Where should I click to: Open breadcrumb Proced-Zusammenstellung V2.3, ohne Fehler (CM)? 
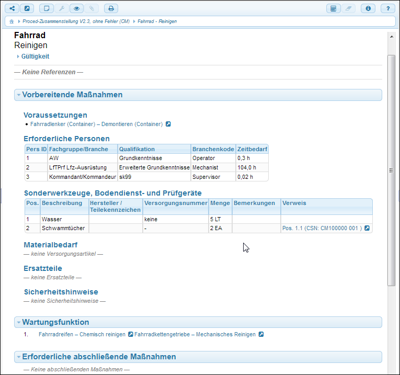point(76,21)
